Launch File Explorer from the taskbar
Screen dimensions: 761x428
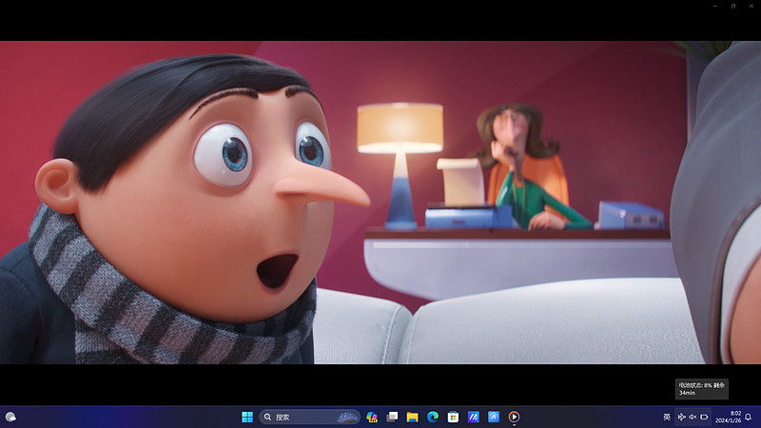[413, 417]
